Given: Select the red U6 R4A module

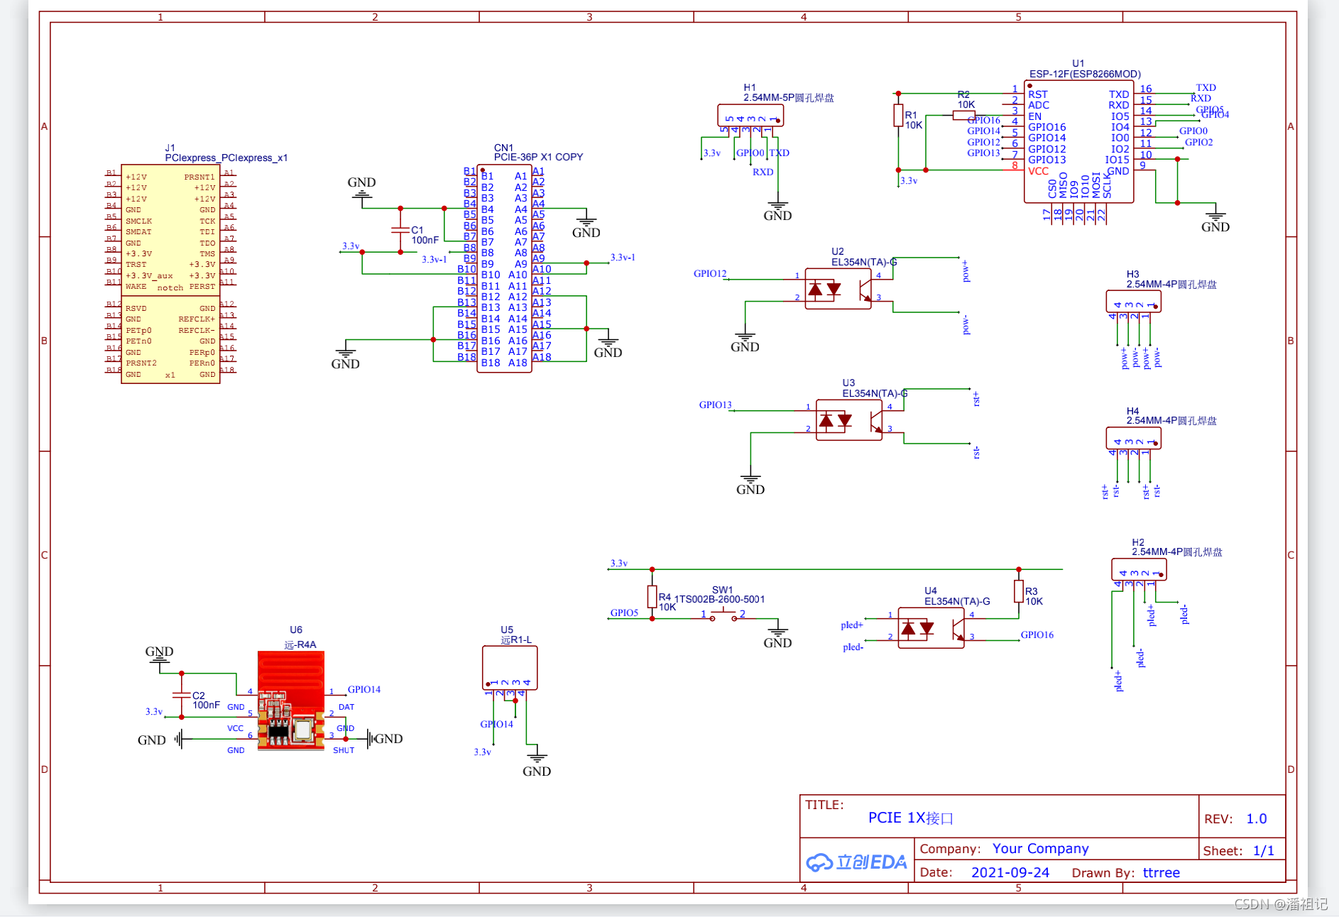Looking at the screenshot, I should point(291,700).
